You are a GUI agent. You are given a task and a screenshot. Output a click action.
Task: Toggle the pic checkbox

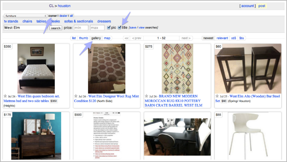[x=109, y=27]
